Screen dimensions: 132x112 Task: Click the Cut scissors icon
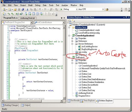(x=27, y=9)
